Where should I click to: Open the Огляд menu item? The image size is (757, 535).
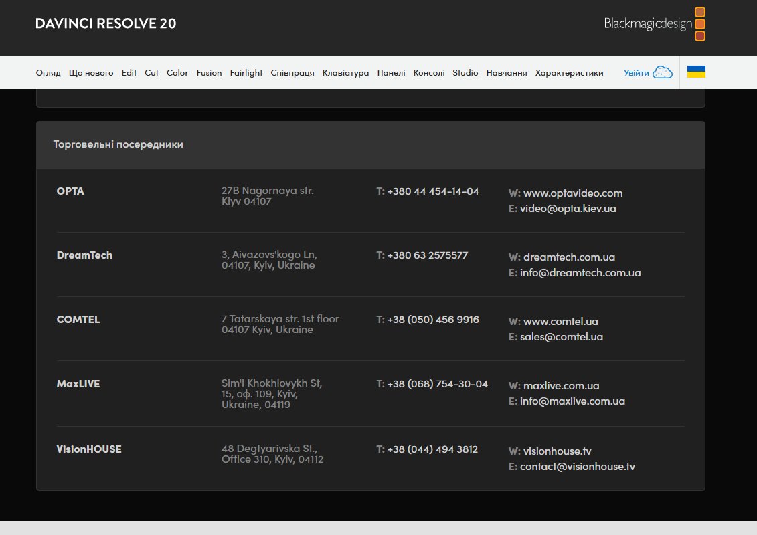coord(48,73)
